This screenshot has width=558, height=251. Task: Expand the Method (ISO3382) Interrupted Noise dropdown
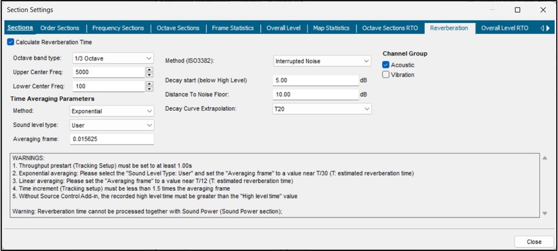(322, 61)
